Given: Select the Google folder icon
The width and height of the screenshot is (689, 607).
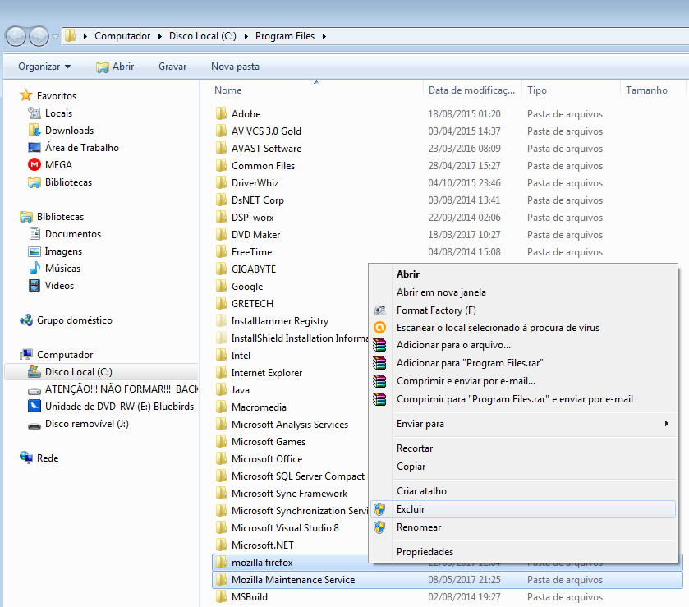Looking at the screenshot, I should click(x=222, y=286).
